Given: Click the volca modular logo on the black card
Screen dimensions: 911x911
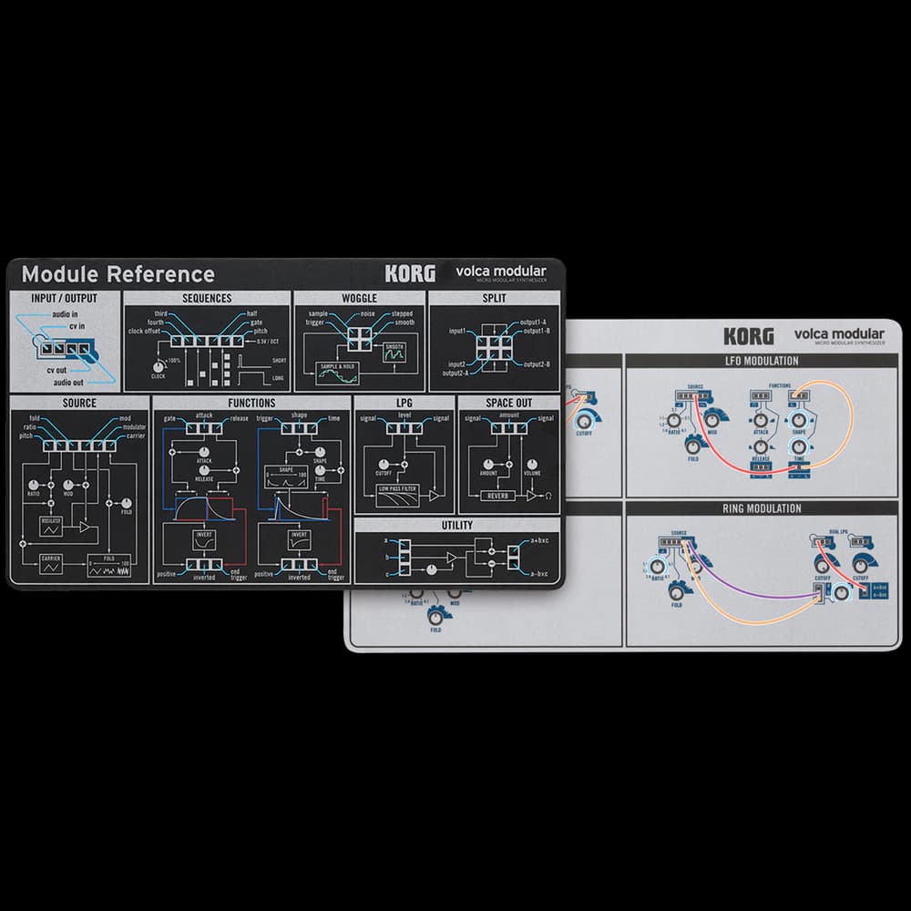Looking at the screenshot, I should click(x=501, y=273).
